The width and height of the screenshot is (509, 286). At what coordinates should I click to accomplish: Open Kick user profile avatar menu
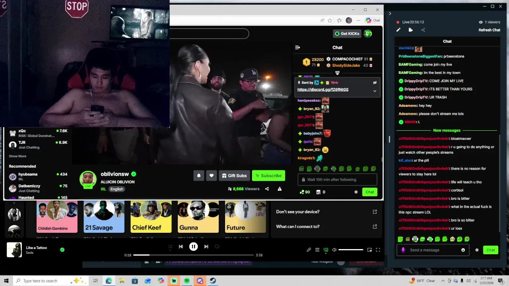tap(368, 34)
